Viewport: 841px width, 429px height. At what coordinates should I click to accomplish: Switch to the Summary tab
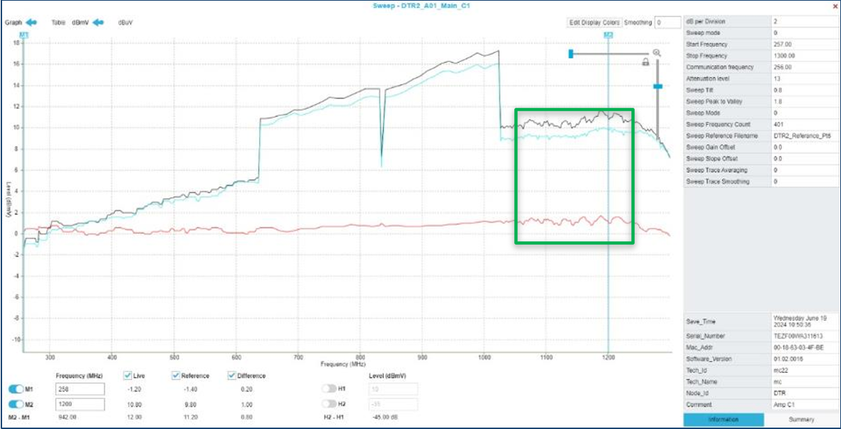[x=801, y=419]
